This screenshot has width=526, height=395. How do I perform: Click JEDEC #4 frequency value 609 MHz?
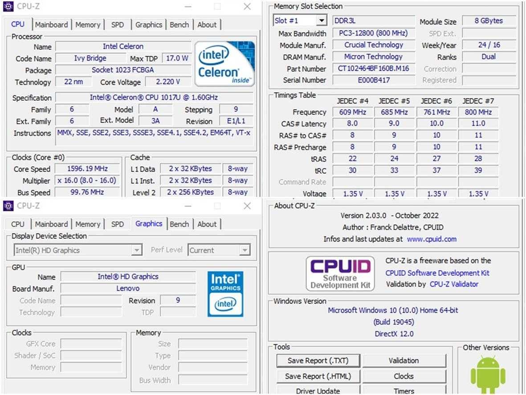point(353,112)
